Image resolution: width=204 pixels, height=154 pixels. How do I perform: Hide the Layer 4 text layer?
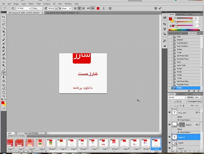coord(170,137)
